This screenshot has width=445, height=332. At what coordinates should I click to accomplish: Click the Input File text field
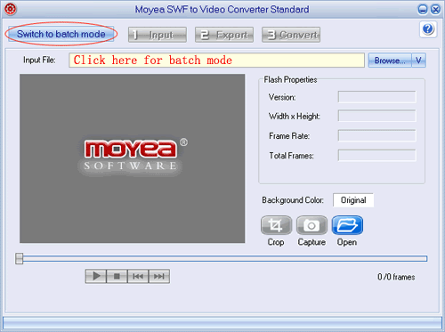click(x=216, y=61)
